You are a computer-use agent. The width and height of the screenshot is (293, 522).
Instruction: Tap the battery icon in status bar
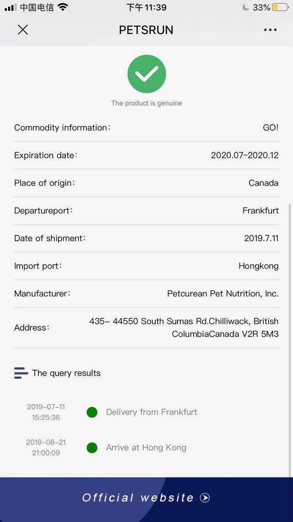280,7
